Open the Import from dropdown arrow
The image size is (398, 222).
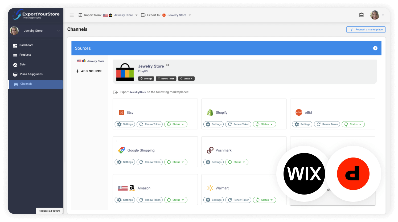pyautogui.click(x=136, y=15)
